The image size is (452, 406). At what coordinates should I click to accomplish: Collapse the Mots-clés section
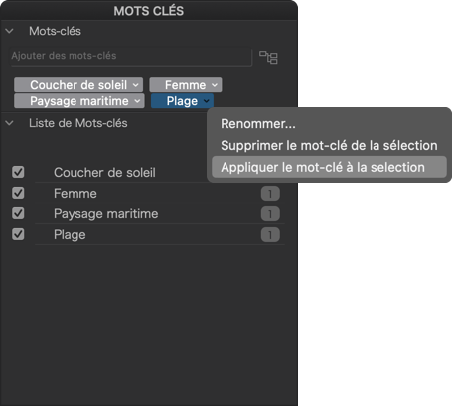tap(9, 31)
